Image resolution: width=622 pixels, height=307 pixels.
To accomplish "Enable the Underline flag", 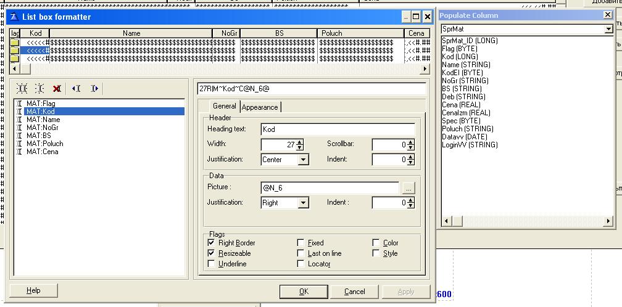I will pyautogui.click(x=212, y=264).
